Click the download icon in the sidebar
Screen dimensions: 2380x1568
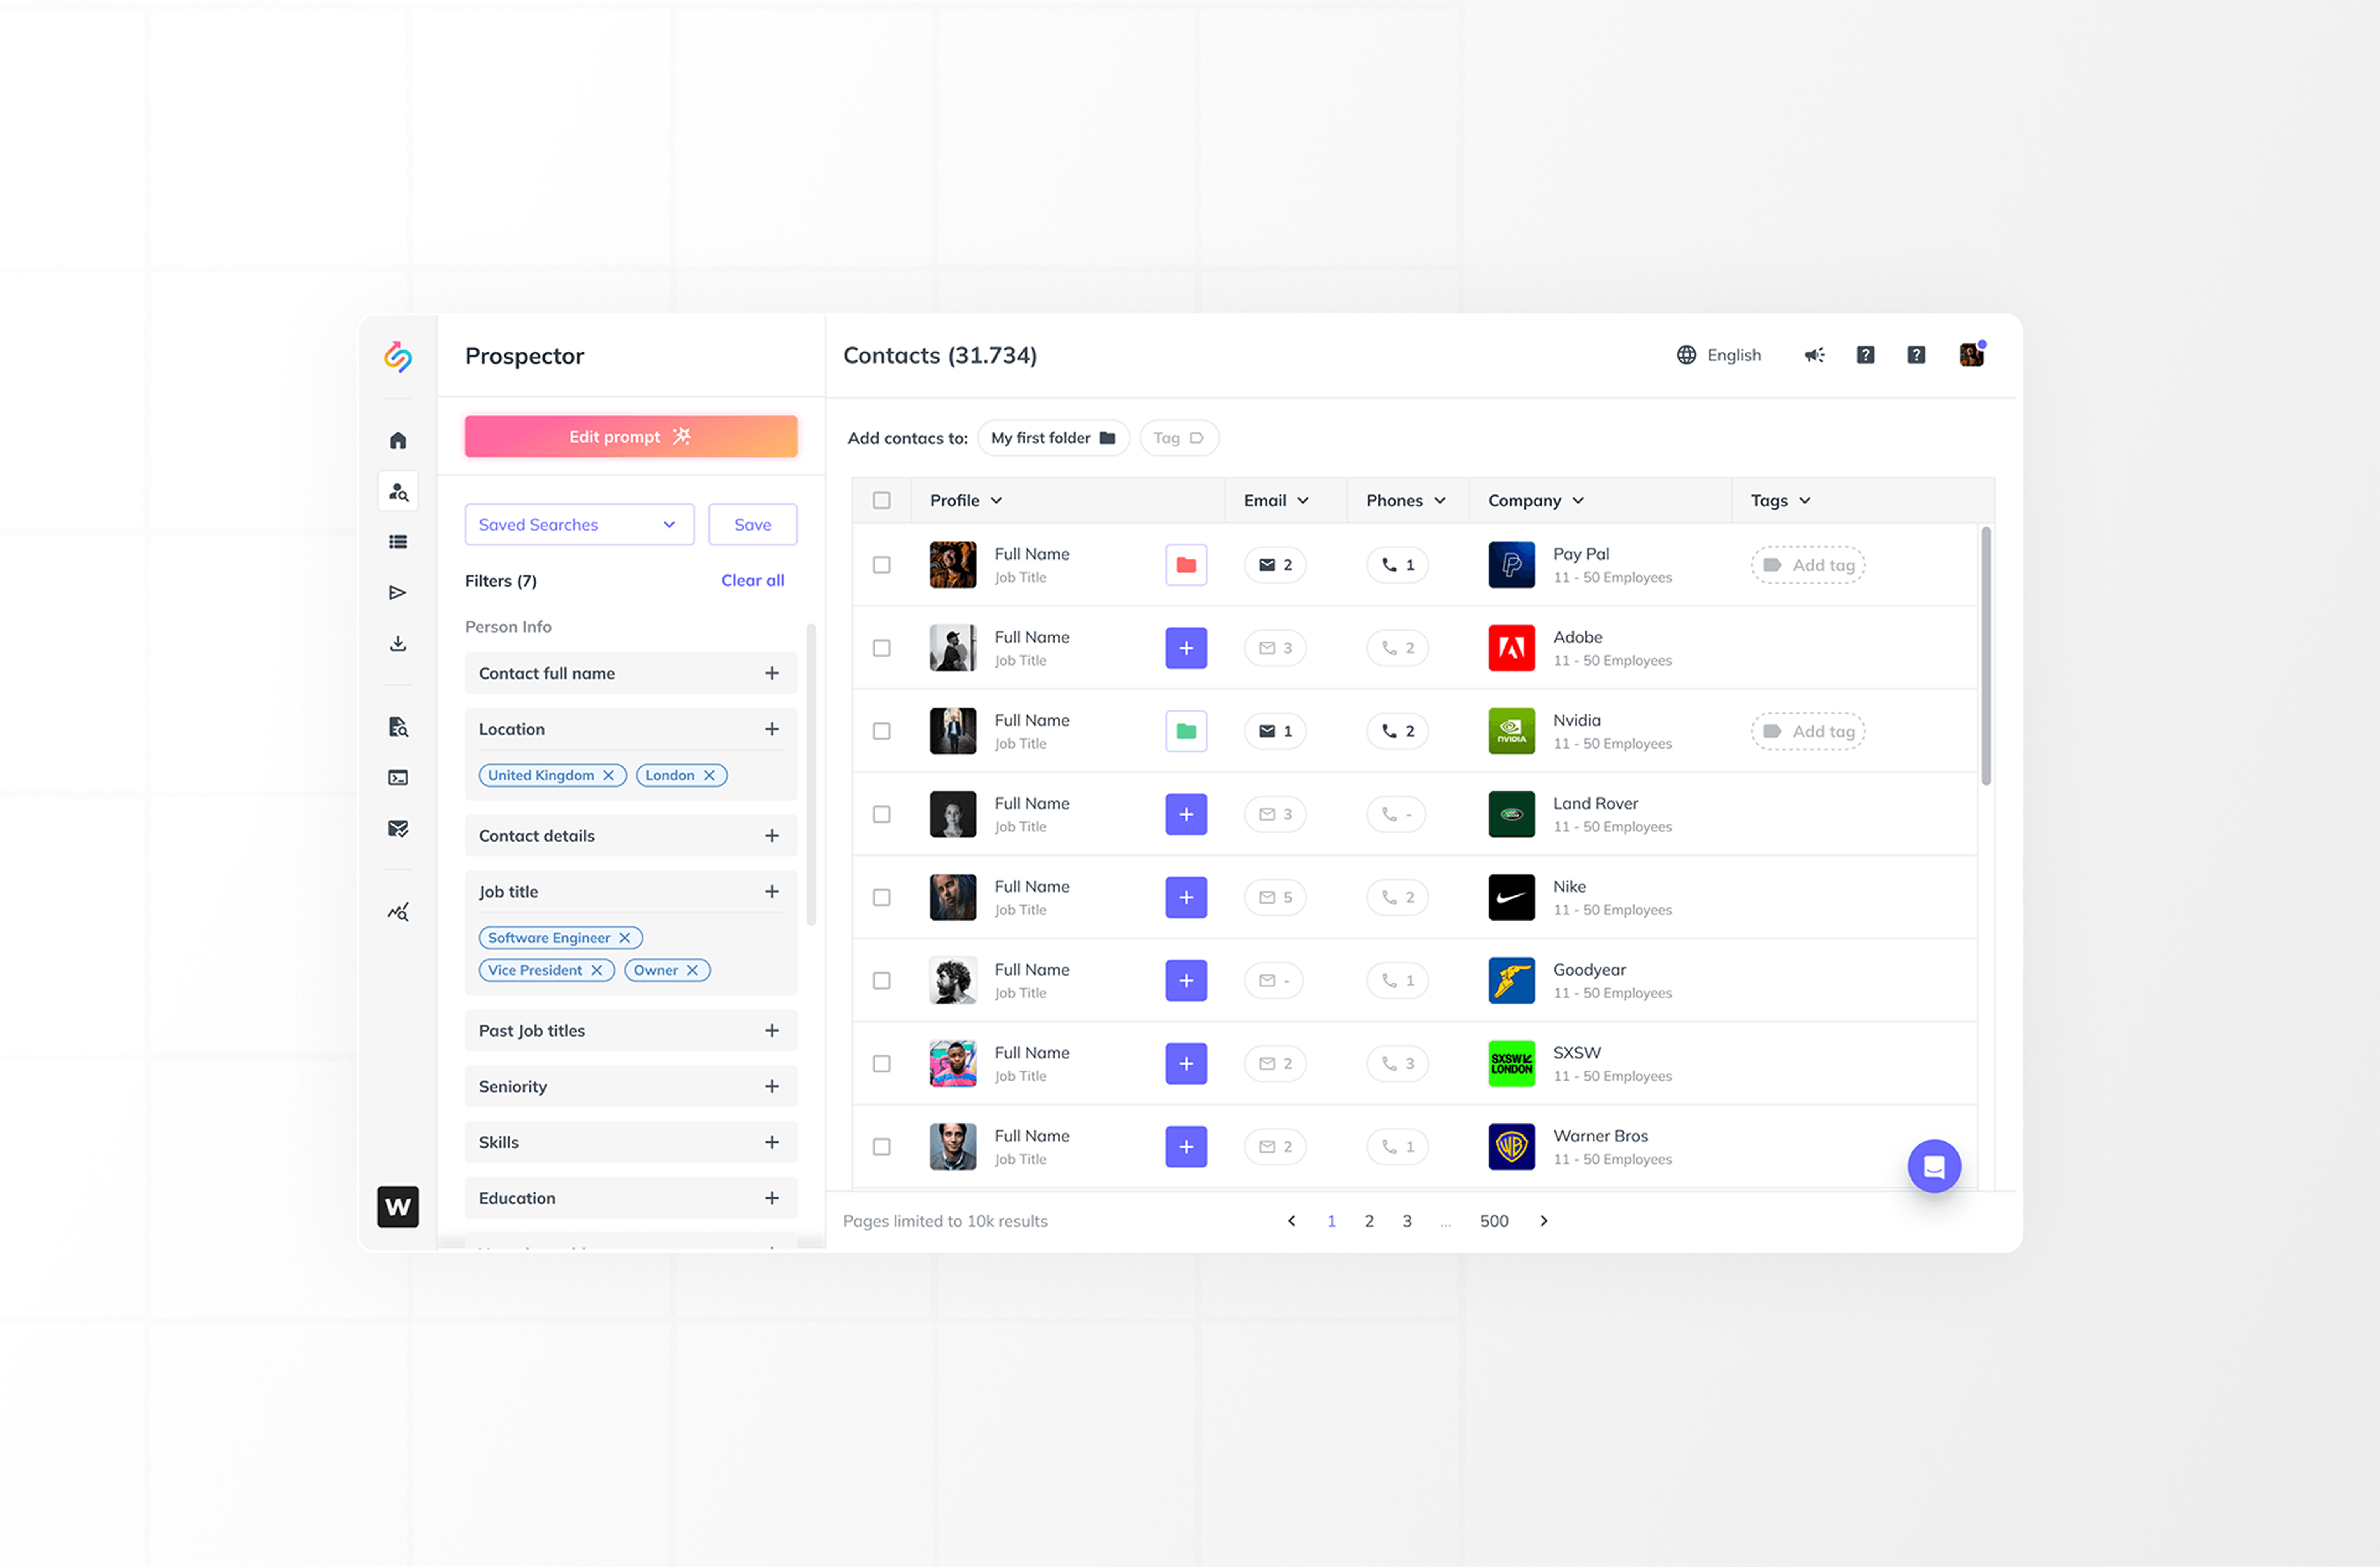pos(398,644)
